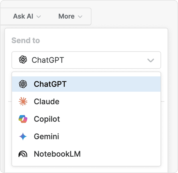Open the More menu button
The width and height of the screenshot is (178, 173).
[x=70, y=16]
